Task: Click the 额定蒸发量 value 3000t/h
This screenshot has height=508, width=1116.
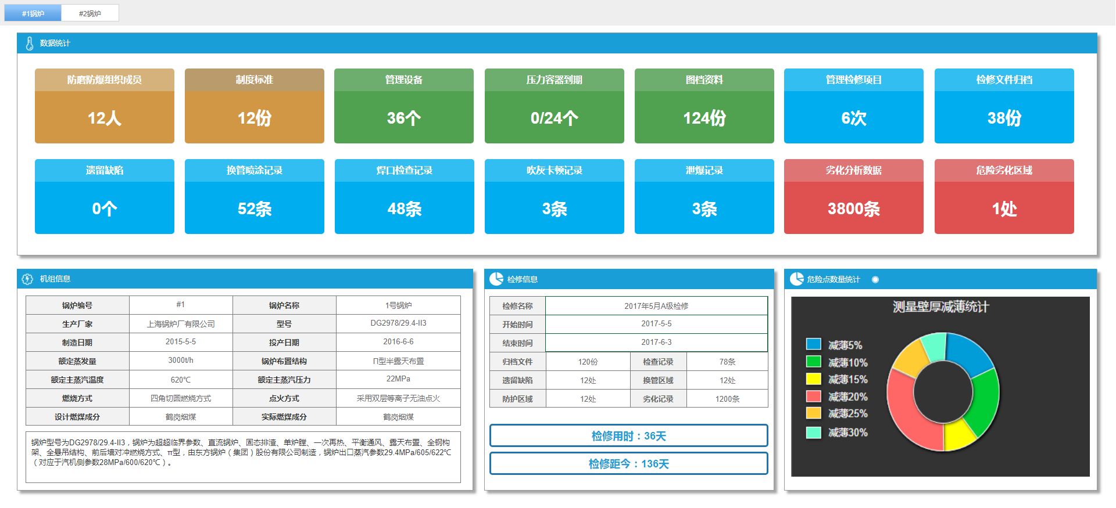Action: pyautogui.click(x=181, y=361)
